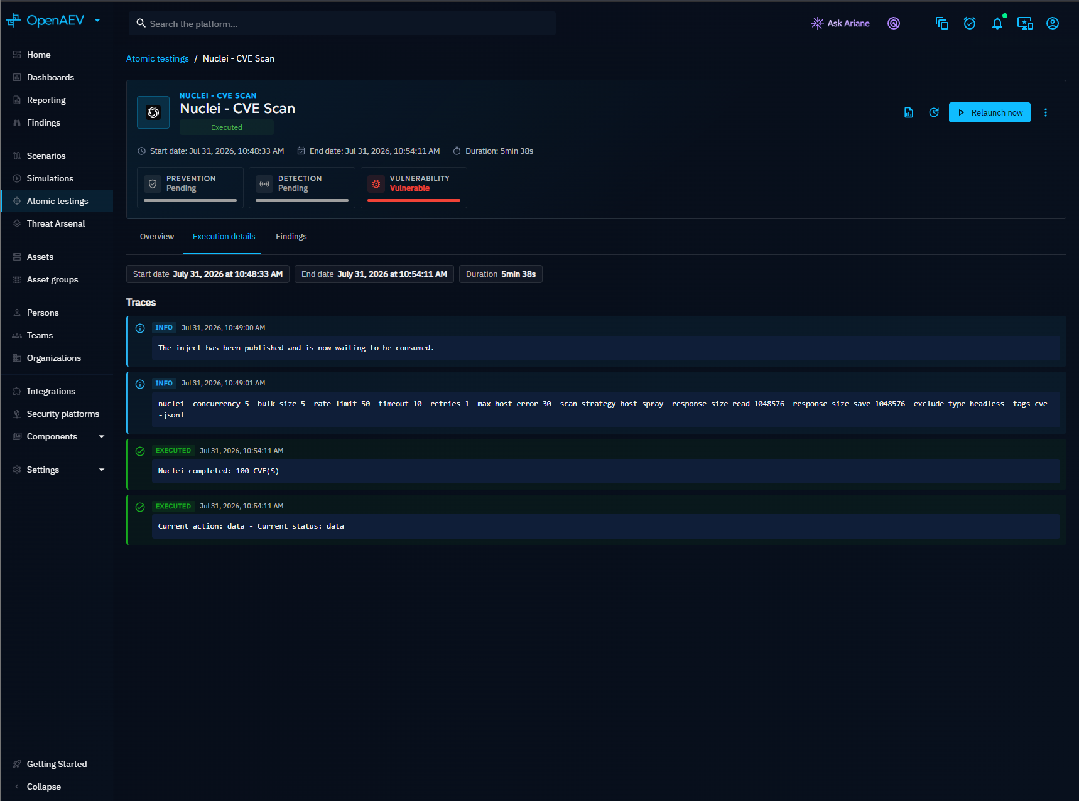
Task: Open Integrations in the sidebar
Action: coord(57,391)
